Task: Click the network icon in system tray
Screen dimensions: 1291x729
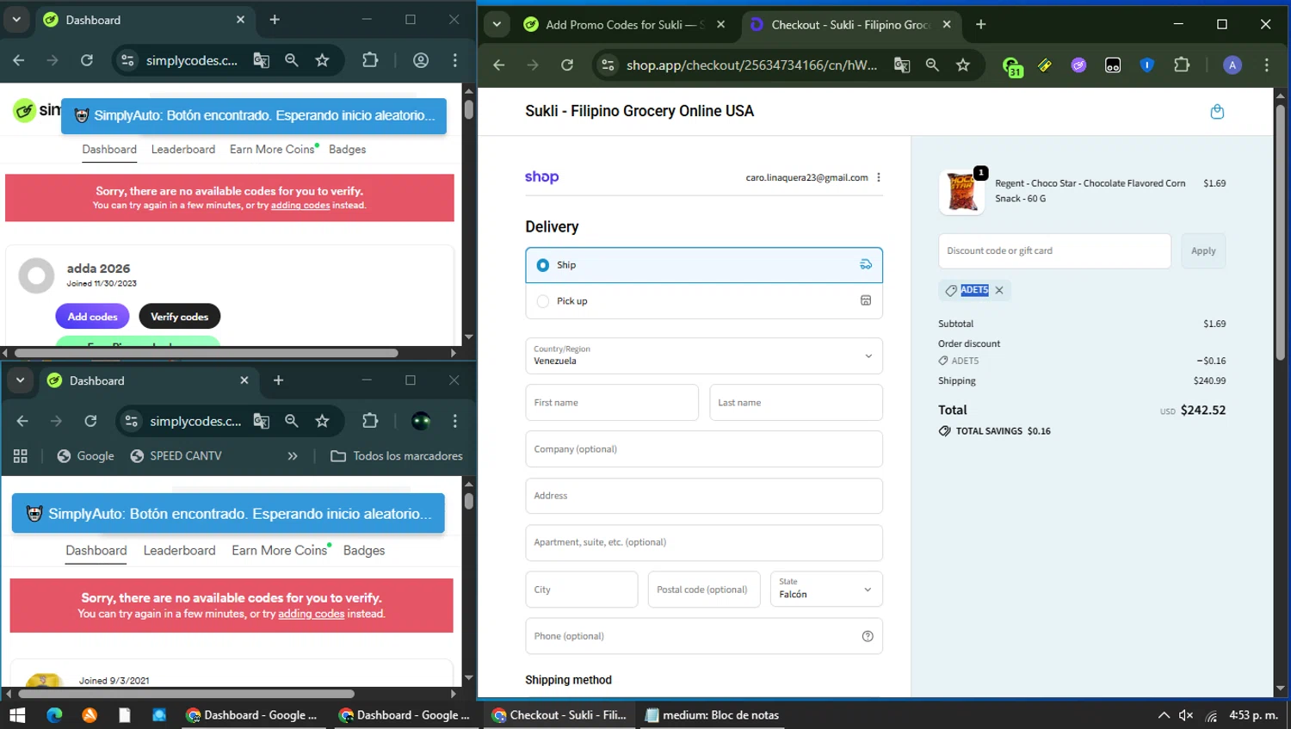Action: (1212, 715)
